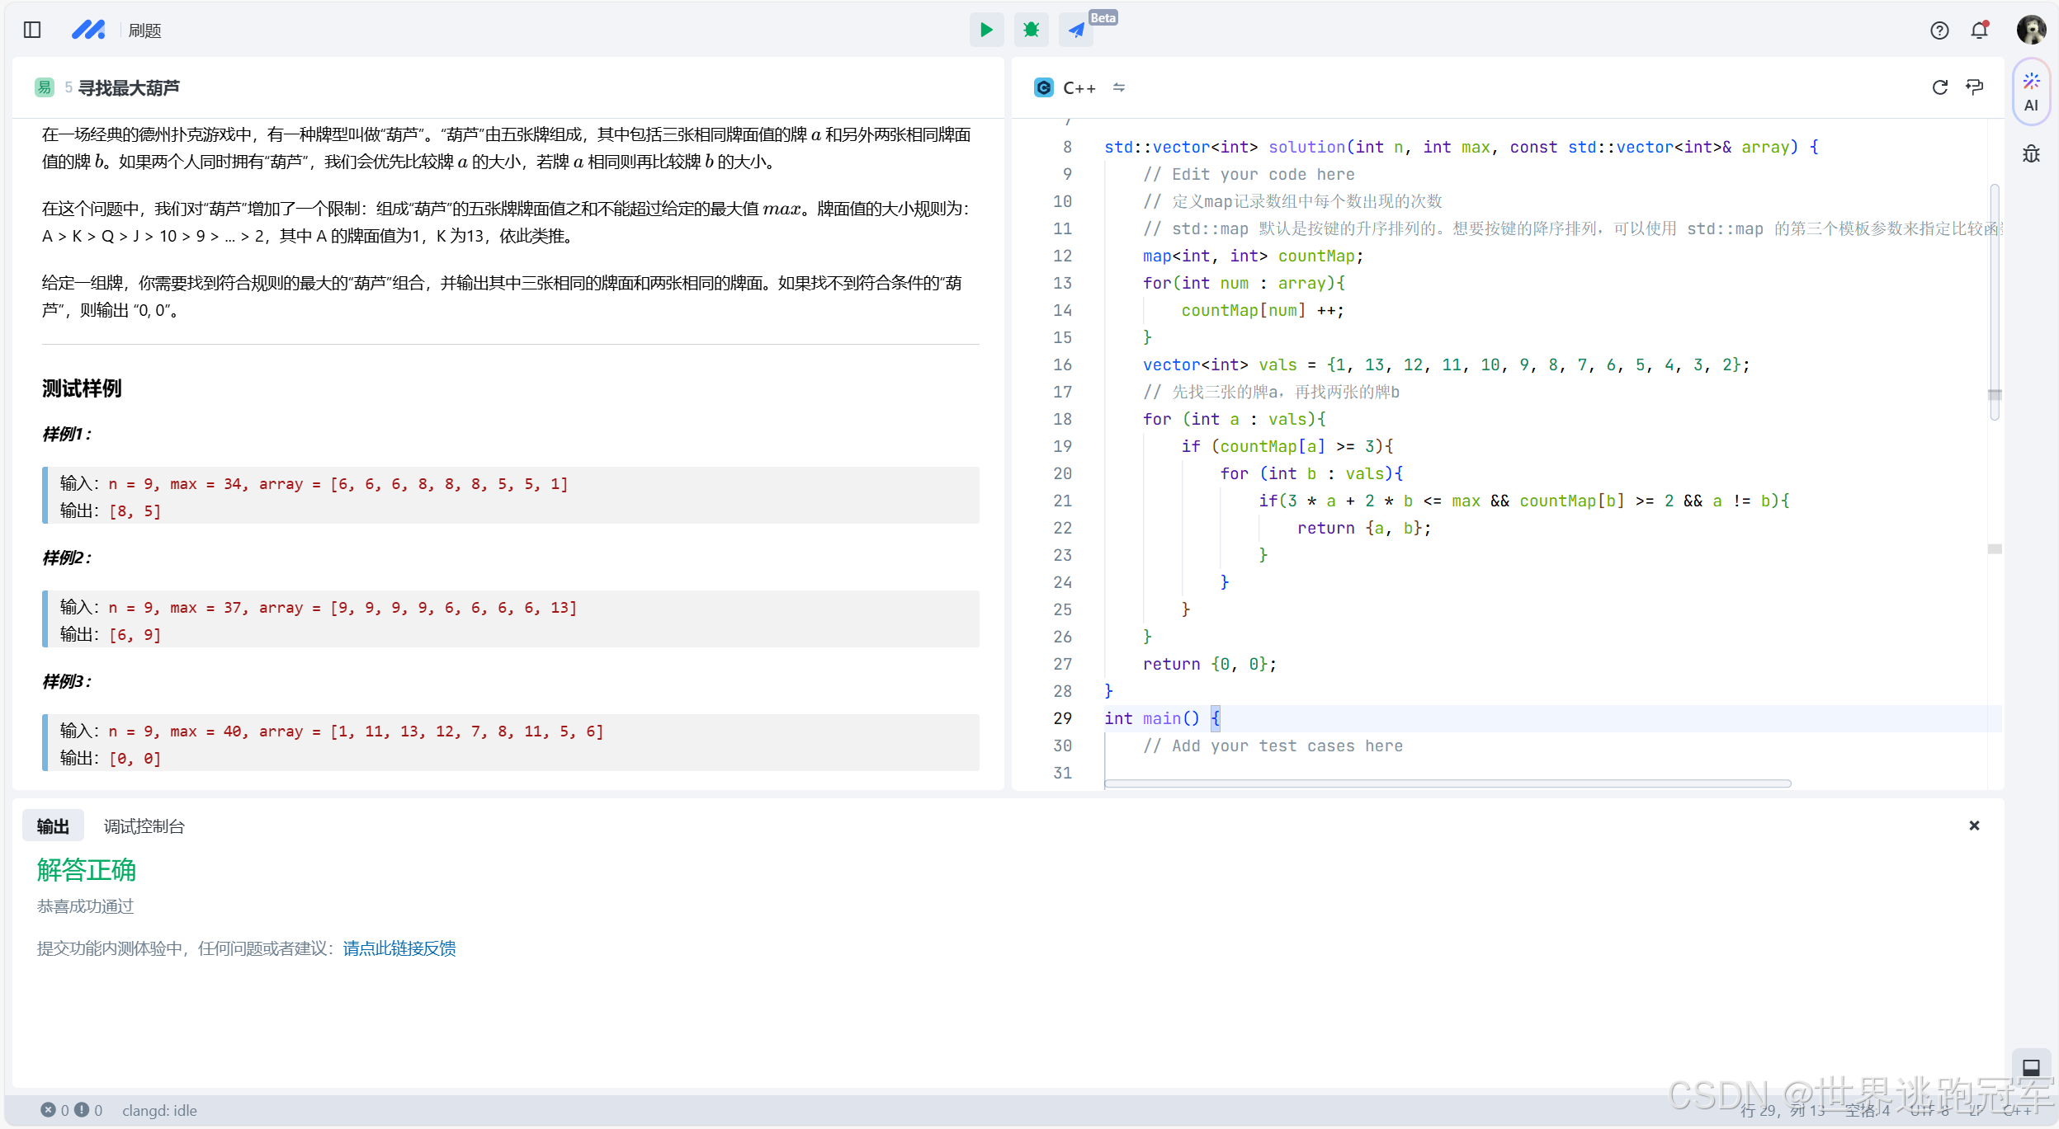Reset code with the refresh icon
2059x1129 pixels.
1940,87
